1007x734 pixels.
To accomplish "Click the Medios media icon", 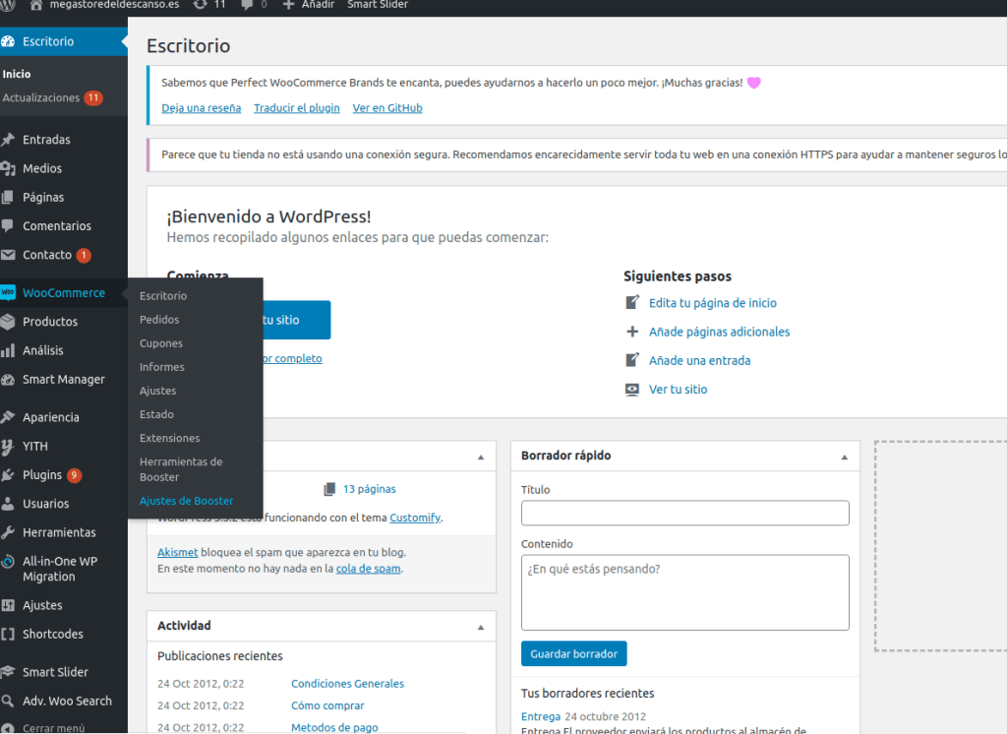I will point(8,168).
